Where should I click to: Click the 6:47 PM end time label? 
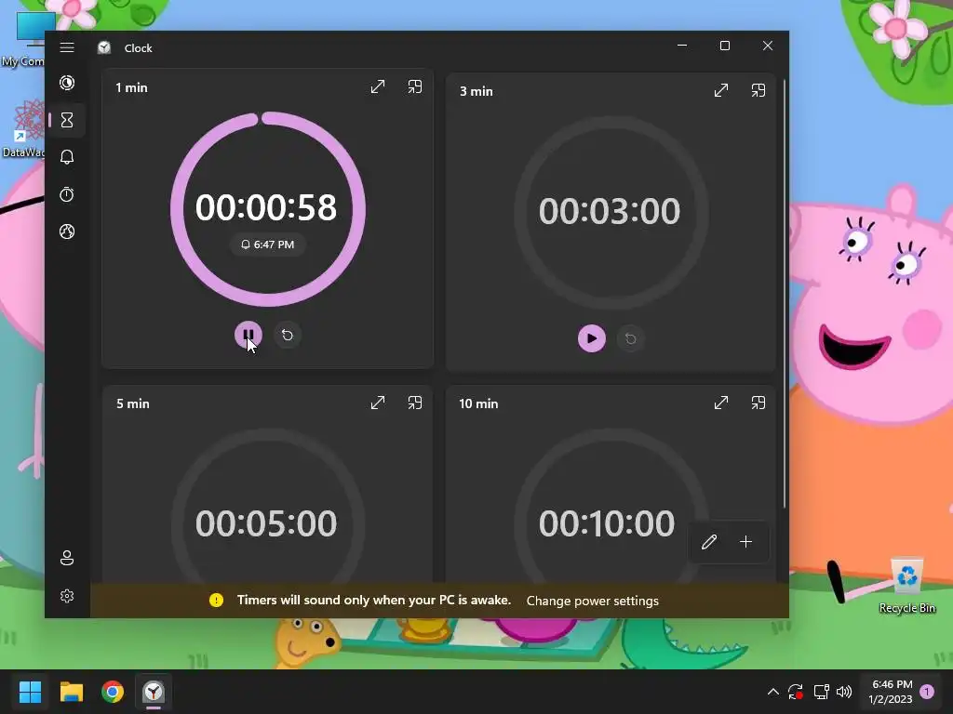tap(267, 245)
